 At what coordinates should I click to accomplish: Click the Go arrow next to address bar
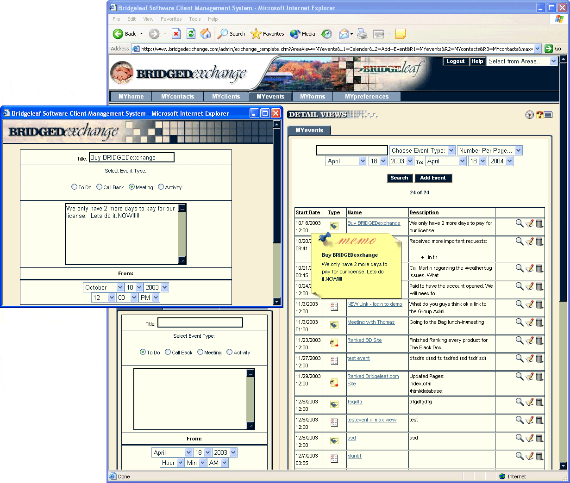[x=549, y=49]
